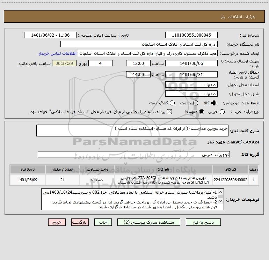269x260 pixels.
Task: Click the تعداد / مقدار column header
Action: 63,170
